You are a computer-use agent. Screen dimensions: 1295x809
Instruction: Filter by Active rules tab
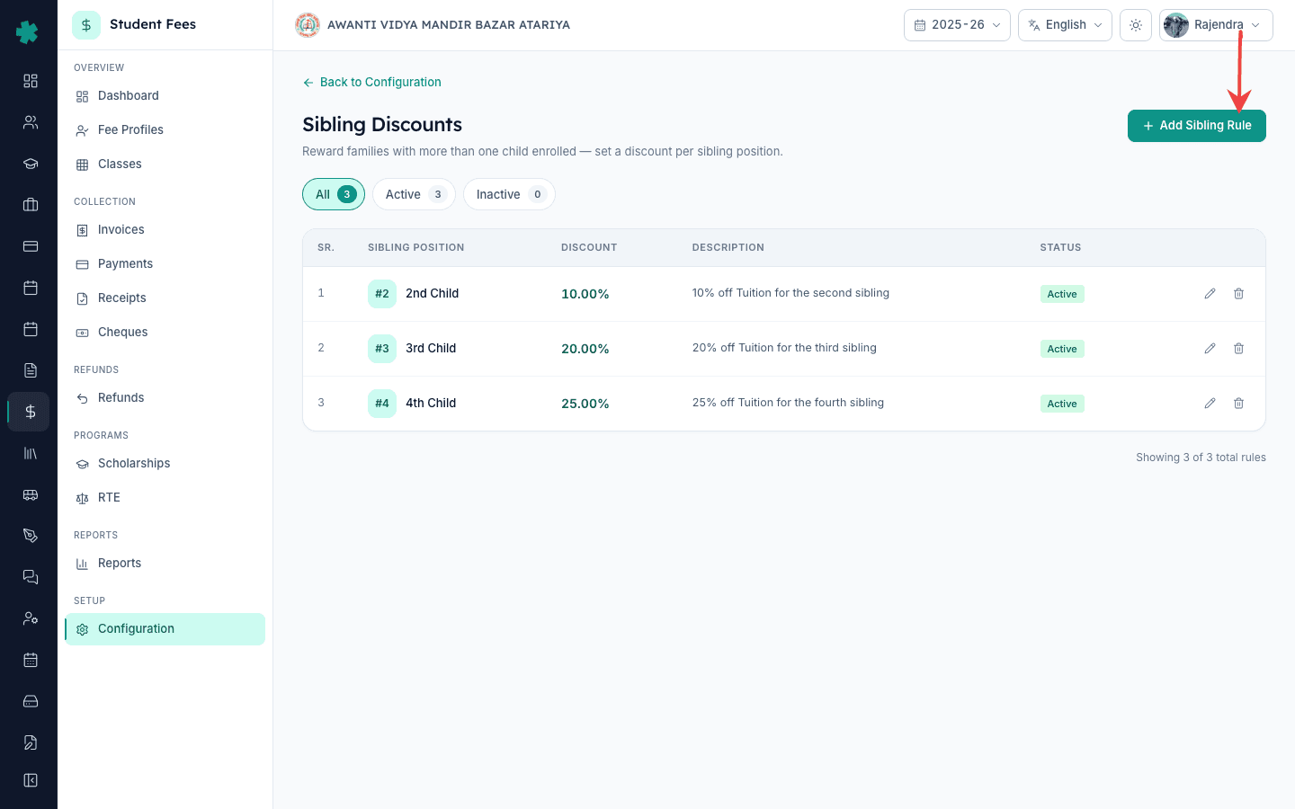414,194
